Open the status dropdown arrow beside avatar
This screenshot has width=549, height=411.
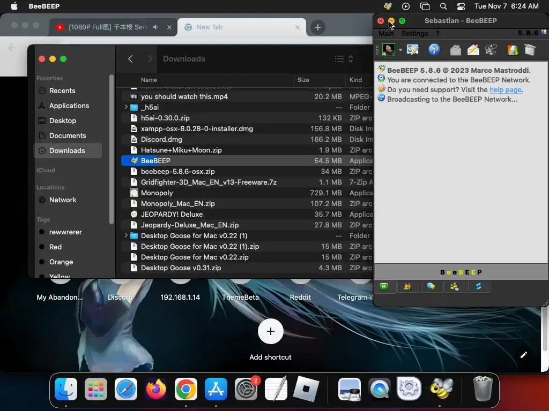pyautogui.click(x=400, y=50)
